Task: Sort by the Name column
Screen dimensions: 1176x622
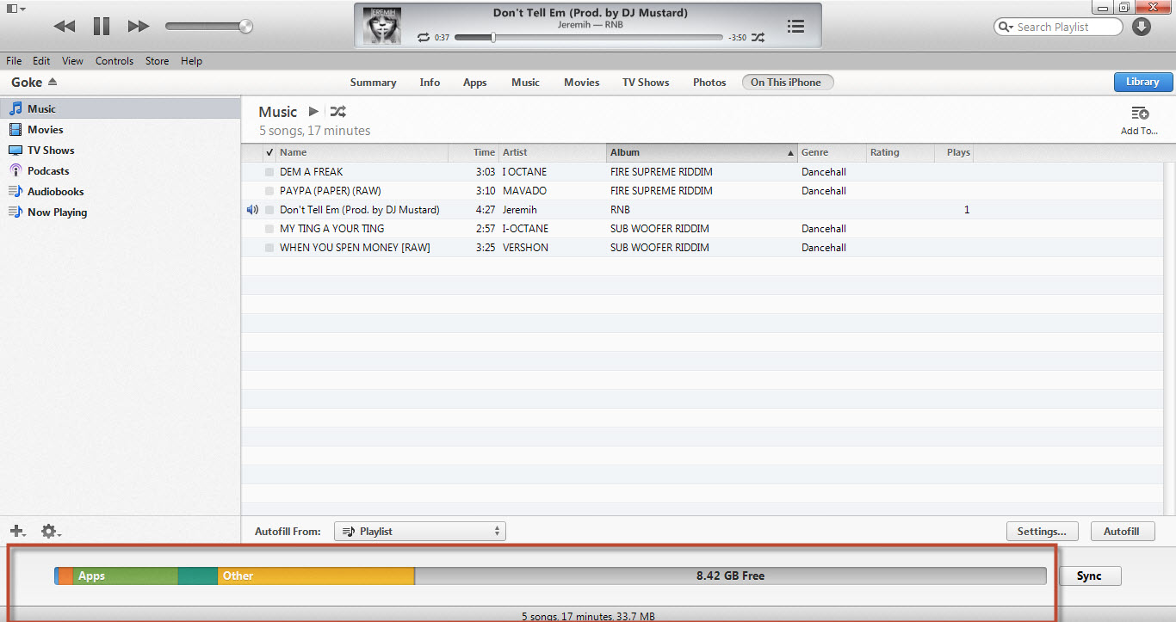Action: coord(362,152)
